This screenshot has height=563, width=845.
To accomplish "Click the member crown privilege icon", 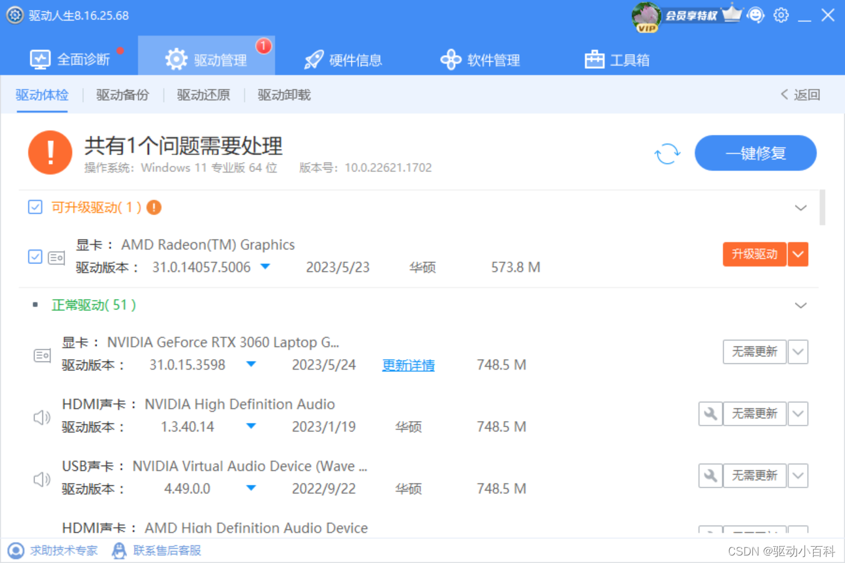I will point(732,14).
